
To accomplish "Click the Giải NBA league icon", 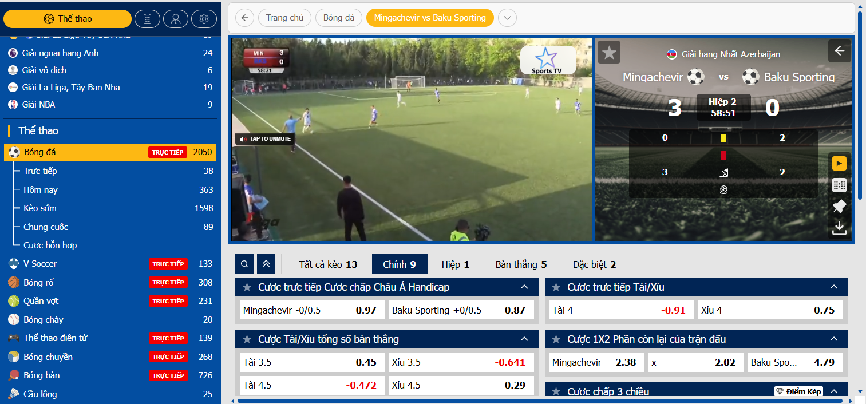I will click(x=13, y=105).
